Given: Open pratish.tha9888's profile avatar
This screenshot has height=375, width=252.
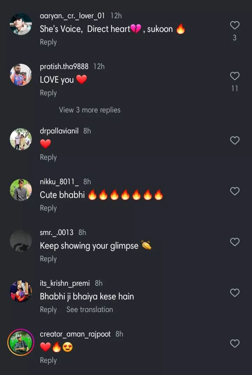Looking at the screenshot, I should click(x=21, y=75).
